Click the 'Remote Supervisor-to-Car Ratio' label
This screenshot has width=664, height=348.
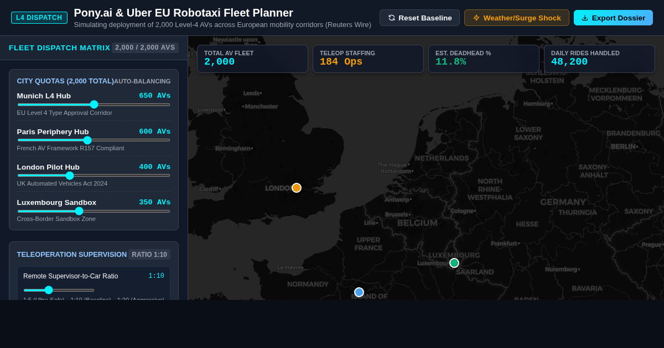70,276
